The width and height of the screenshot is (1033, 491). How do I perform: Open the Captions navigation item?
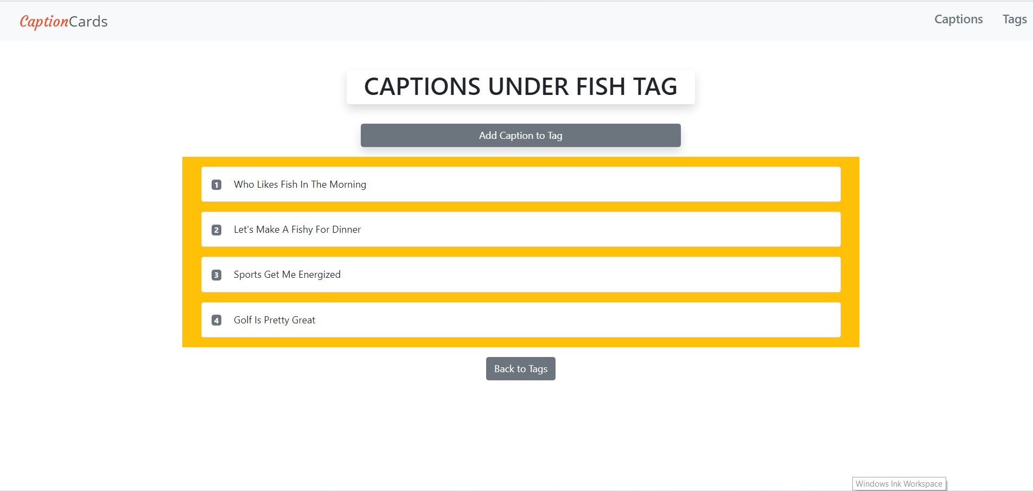[x=958, y=20]
